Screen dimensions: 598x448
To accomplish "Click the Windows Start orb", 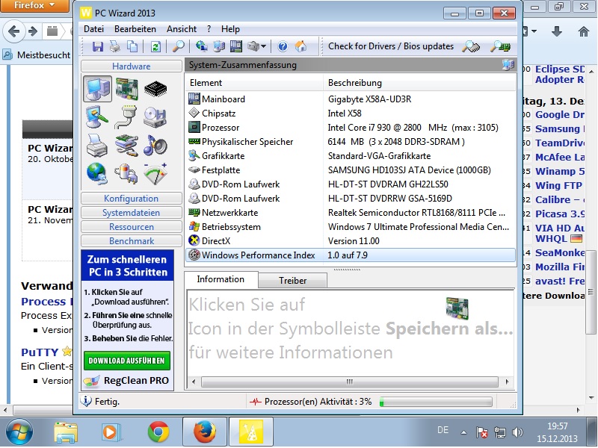I will [x=19, y=432].
